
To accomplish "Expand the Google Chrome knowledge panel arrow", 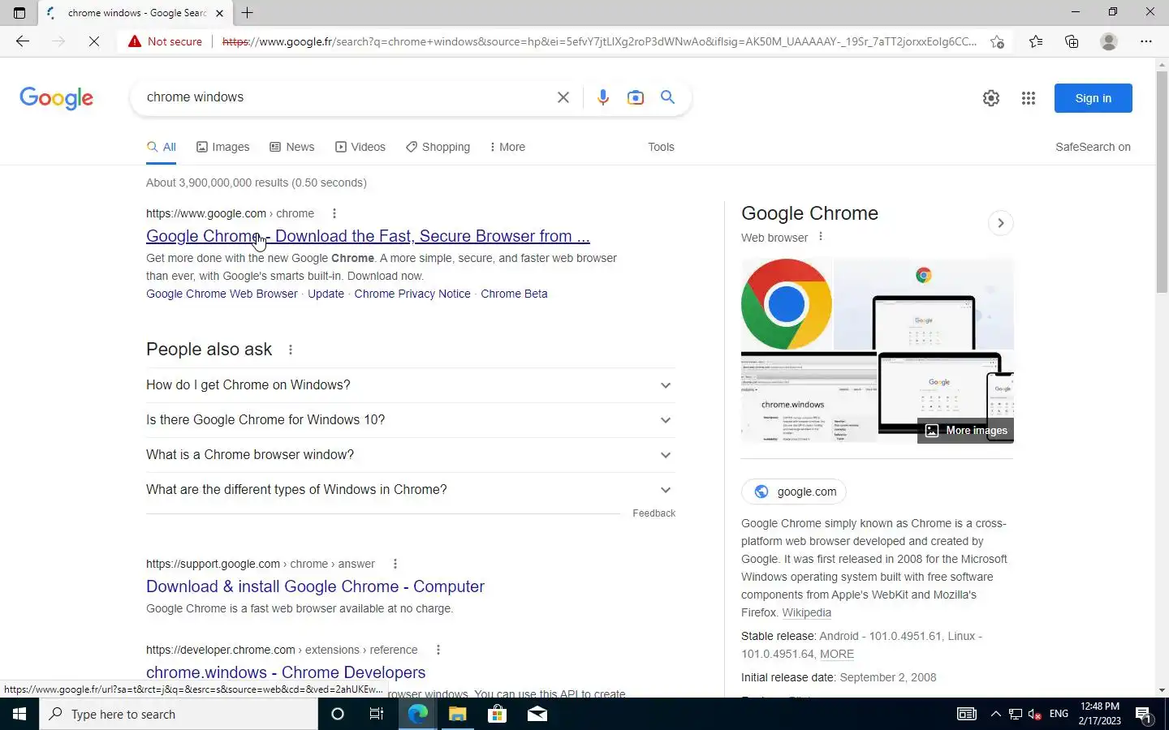I will (1001, 223).
